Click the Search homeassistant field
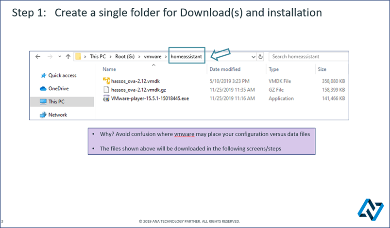The height and width of the screenshot is (228, 390). [308, 57]
